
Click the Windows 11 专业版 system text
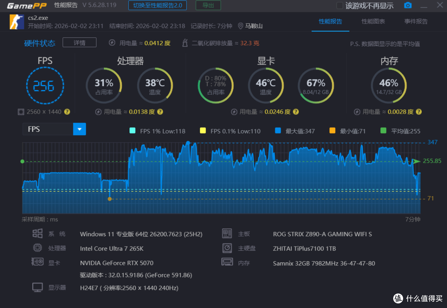pyautogui.click(x=141, y=234)
